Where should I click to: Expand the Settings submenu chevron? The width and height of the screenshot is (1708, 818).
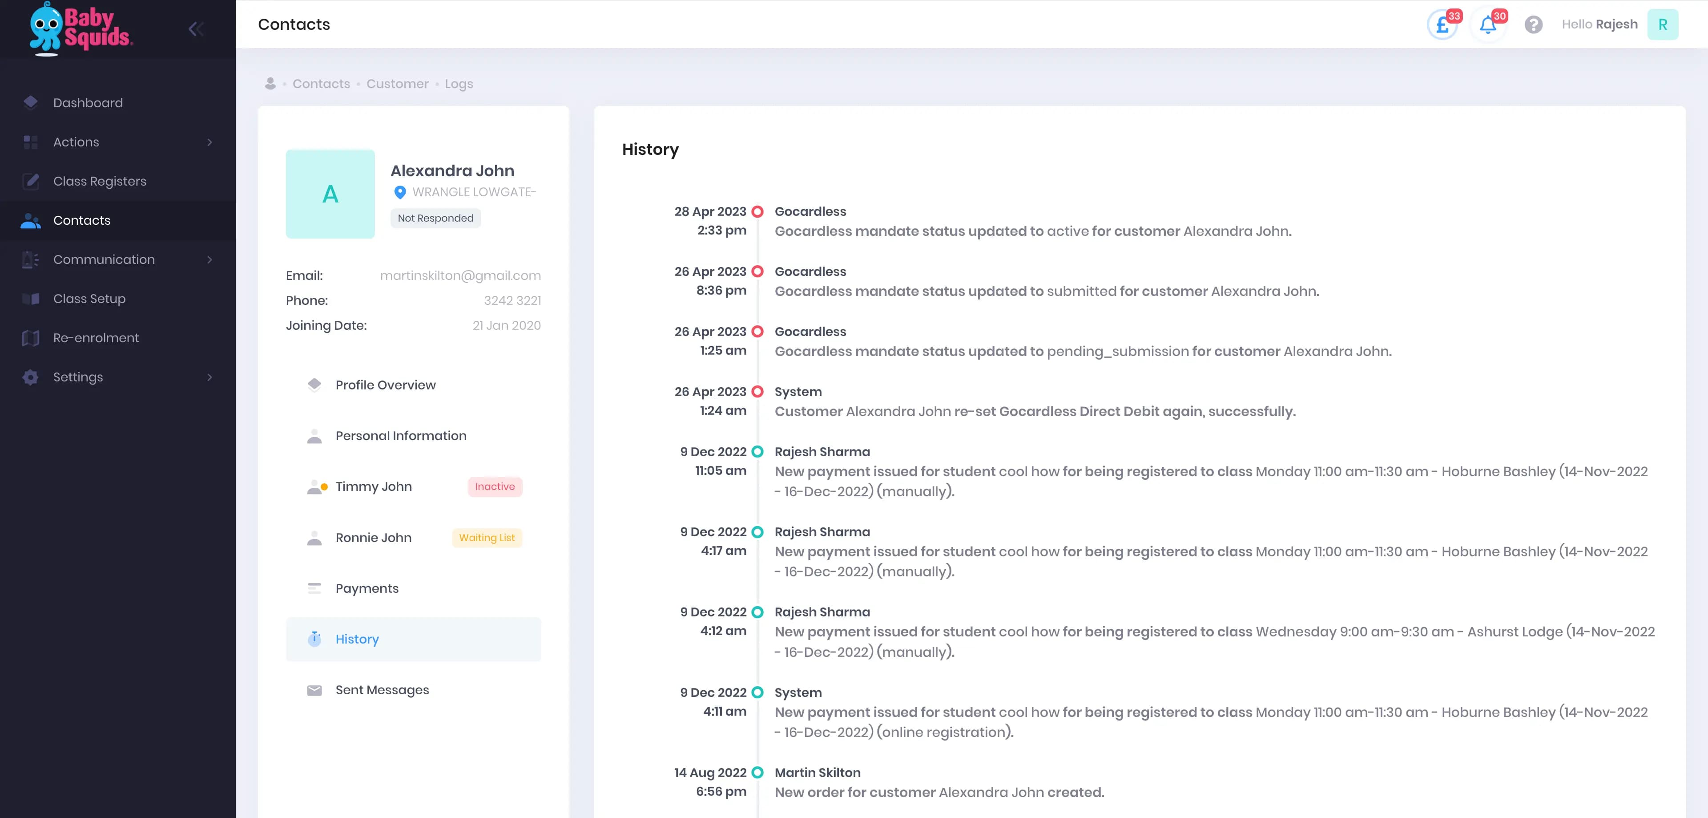(209, 377)
